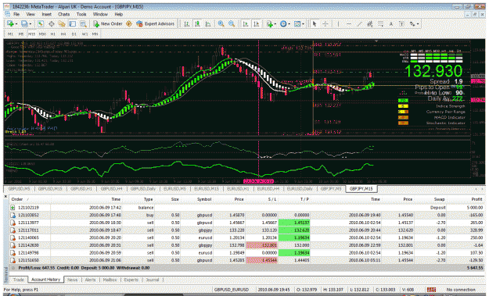489x296 pixels.
Task: Open the Profiles toolbar icon
Action: click(24, 24)
